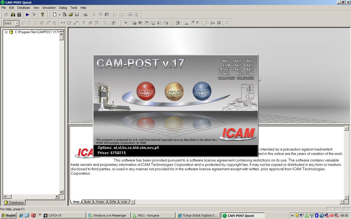This screenshot has width=351, height=219.
Task: Switch to Türkçe Sözlük İngilizce taskbar window
Action: coord(198,215)
